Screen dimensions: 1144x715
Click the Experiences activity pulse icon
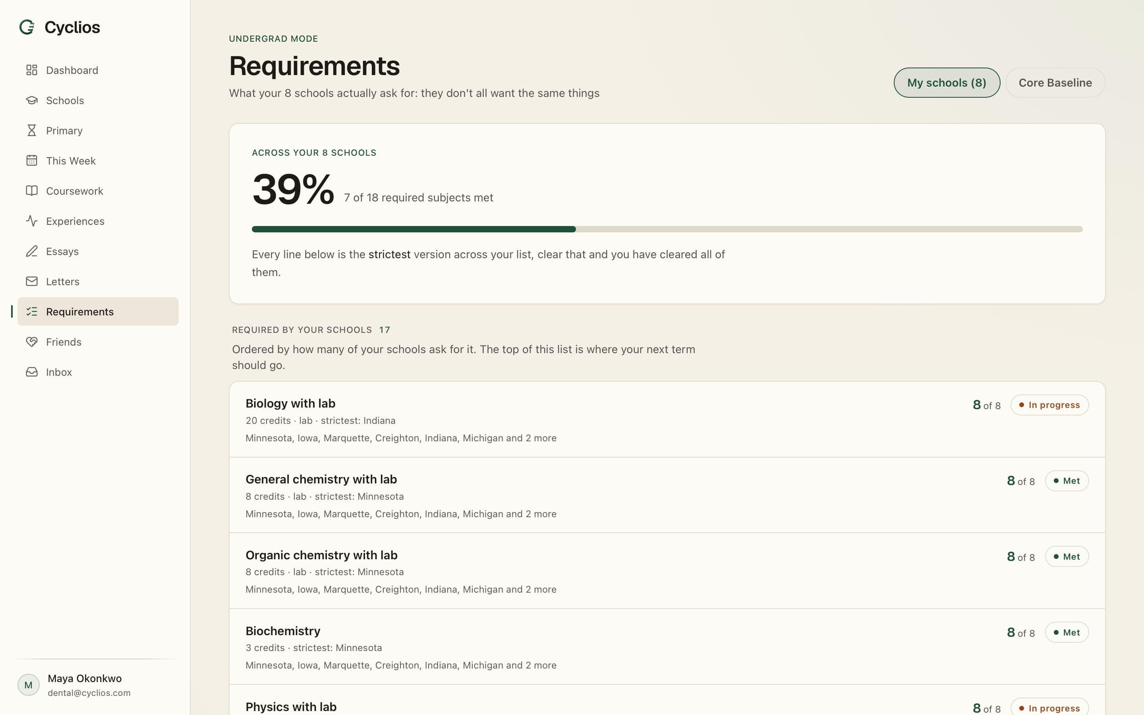pos(32,221)
